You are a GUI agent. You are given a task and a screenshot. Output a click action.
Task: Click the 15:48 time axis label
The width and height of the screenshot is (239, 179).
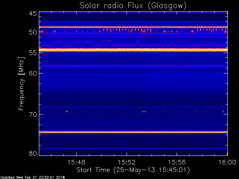pyautogui.click(x=76, y=162)
